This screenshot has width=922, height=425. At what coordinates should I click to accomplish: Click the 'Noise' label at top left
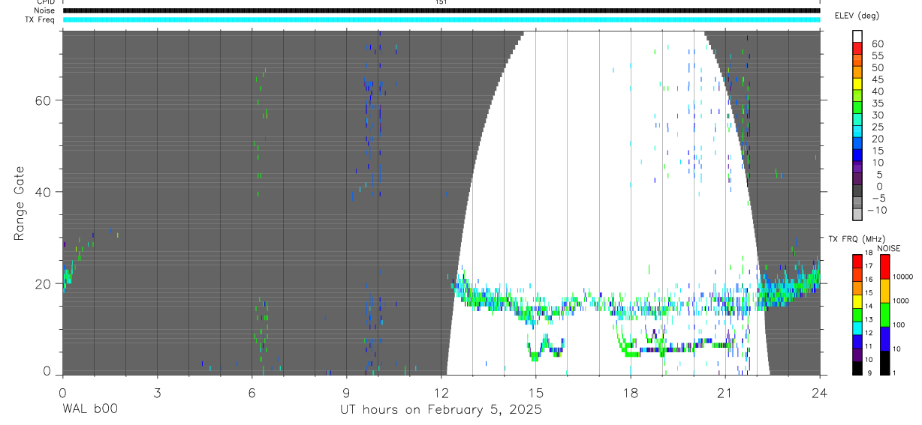(x=44, y=10)
